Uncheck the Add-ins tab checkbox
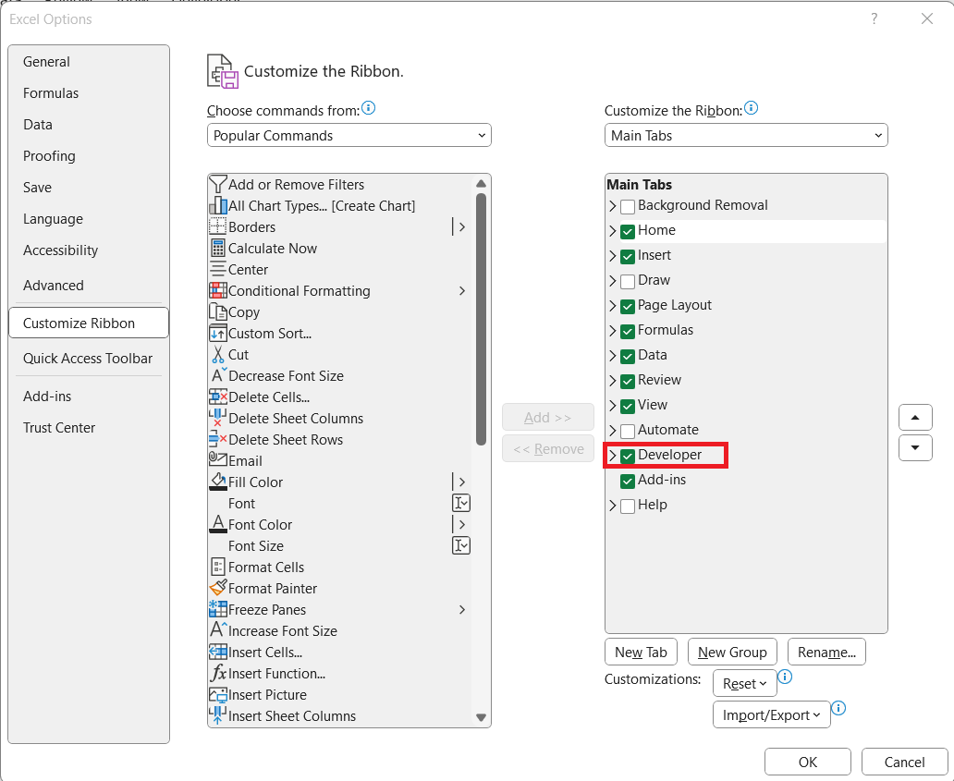The image size is (954, 781). pyautogui.click(x=628, y=481)
